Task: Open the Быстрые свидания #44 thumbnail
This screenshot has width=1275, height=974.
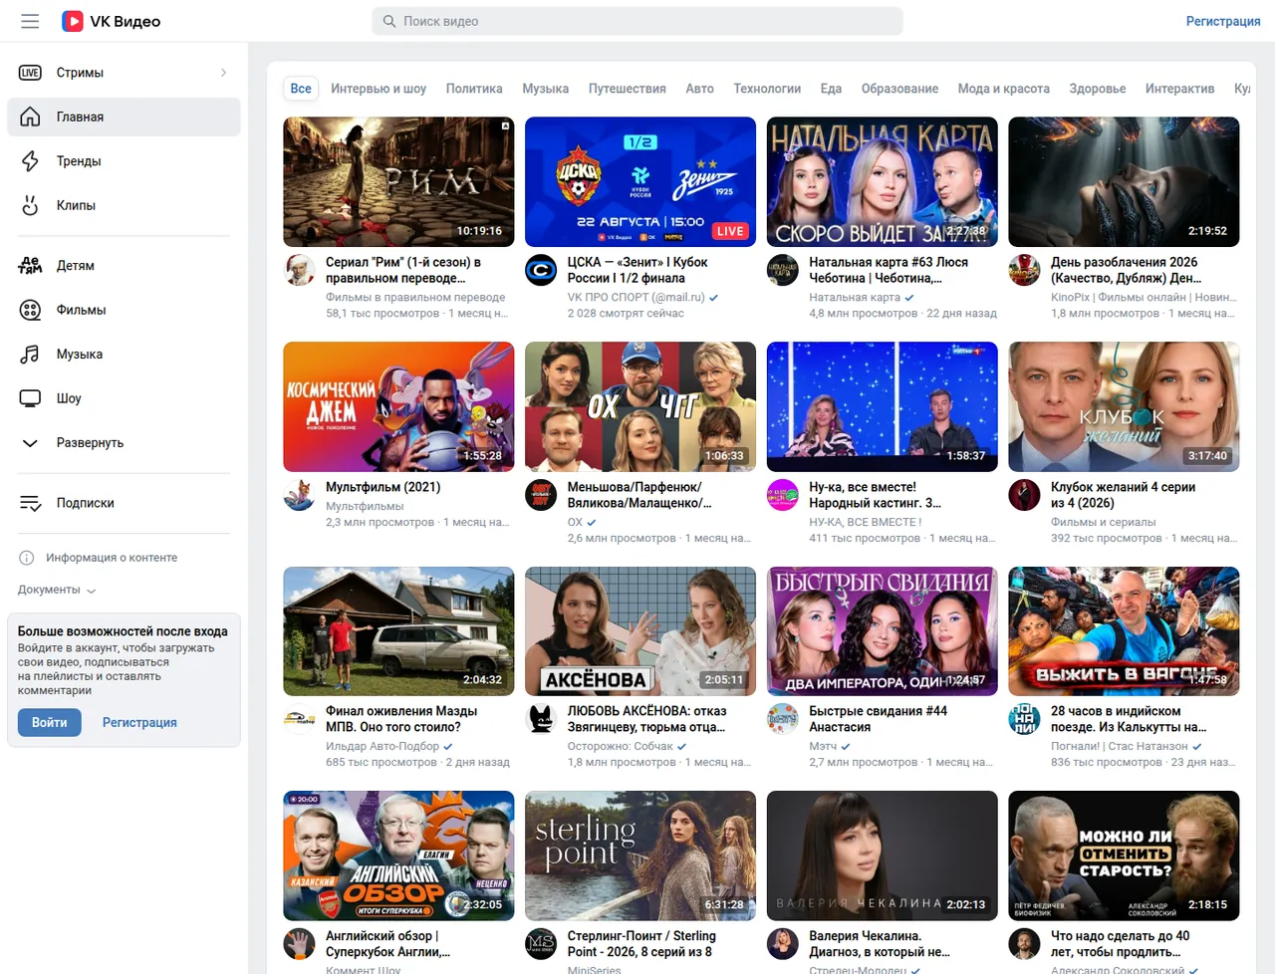Action: (x=882, y=631)
